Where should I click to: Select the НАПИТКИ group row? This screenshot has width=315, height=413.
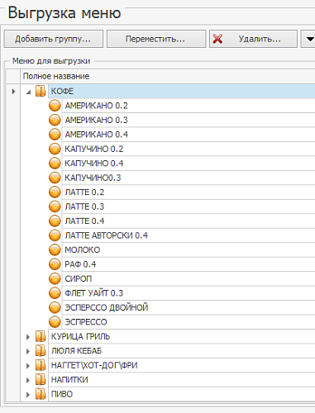[182, 380]
